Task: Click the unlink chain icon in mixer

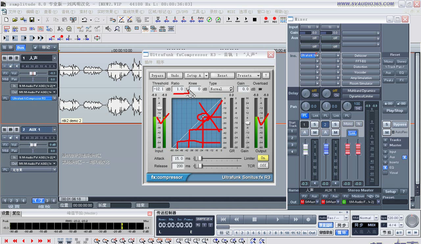Action: 402,104
